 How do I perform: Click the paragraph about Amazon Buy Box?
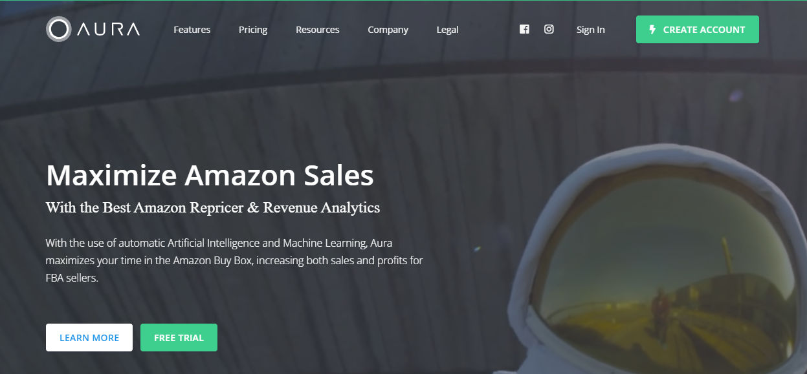pos(234,262)
